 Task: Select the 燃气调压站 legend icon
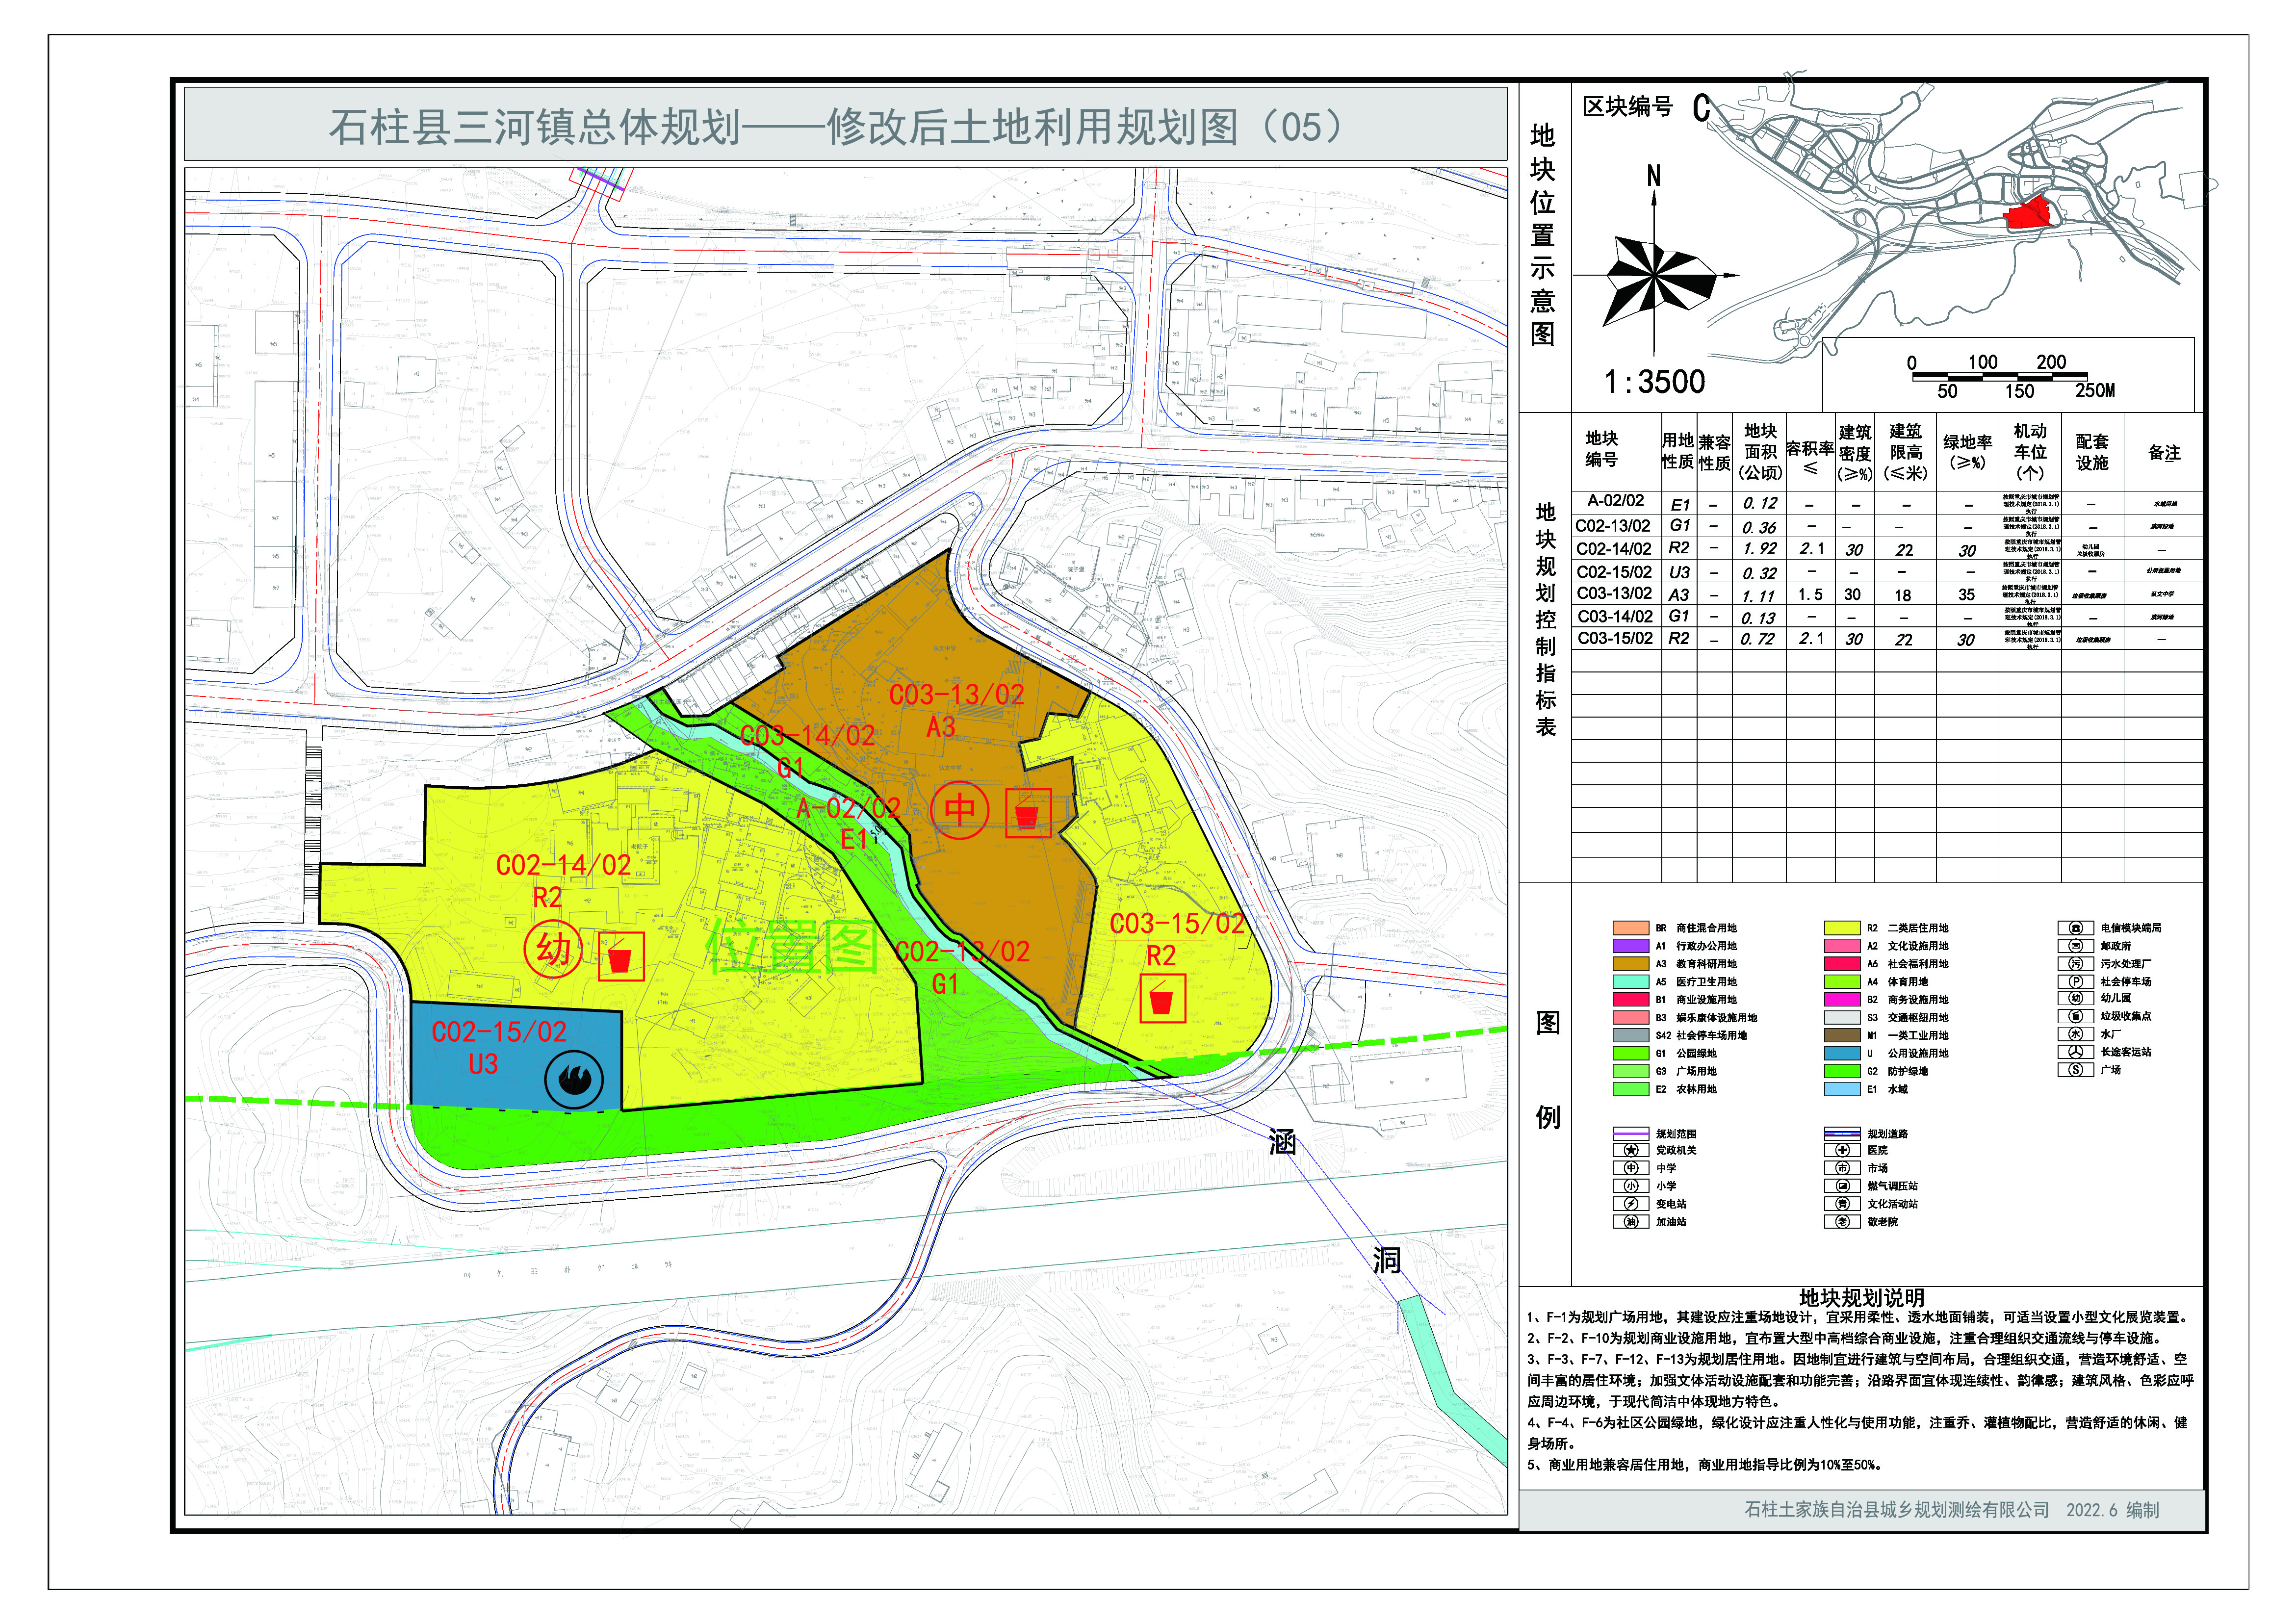[1842, 1186]
